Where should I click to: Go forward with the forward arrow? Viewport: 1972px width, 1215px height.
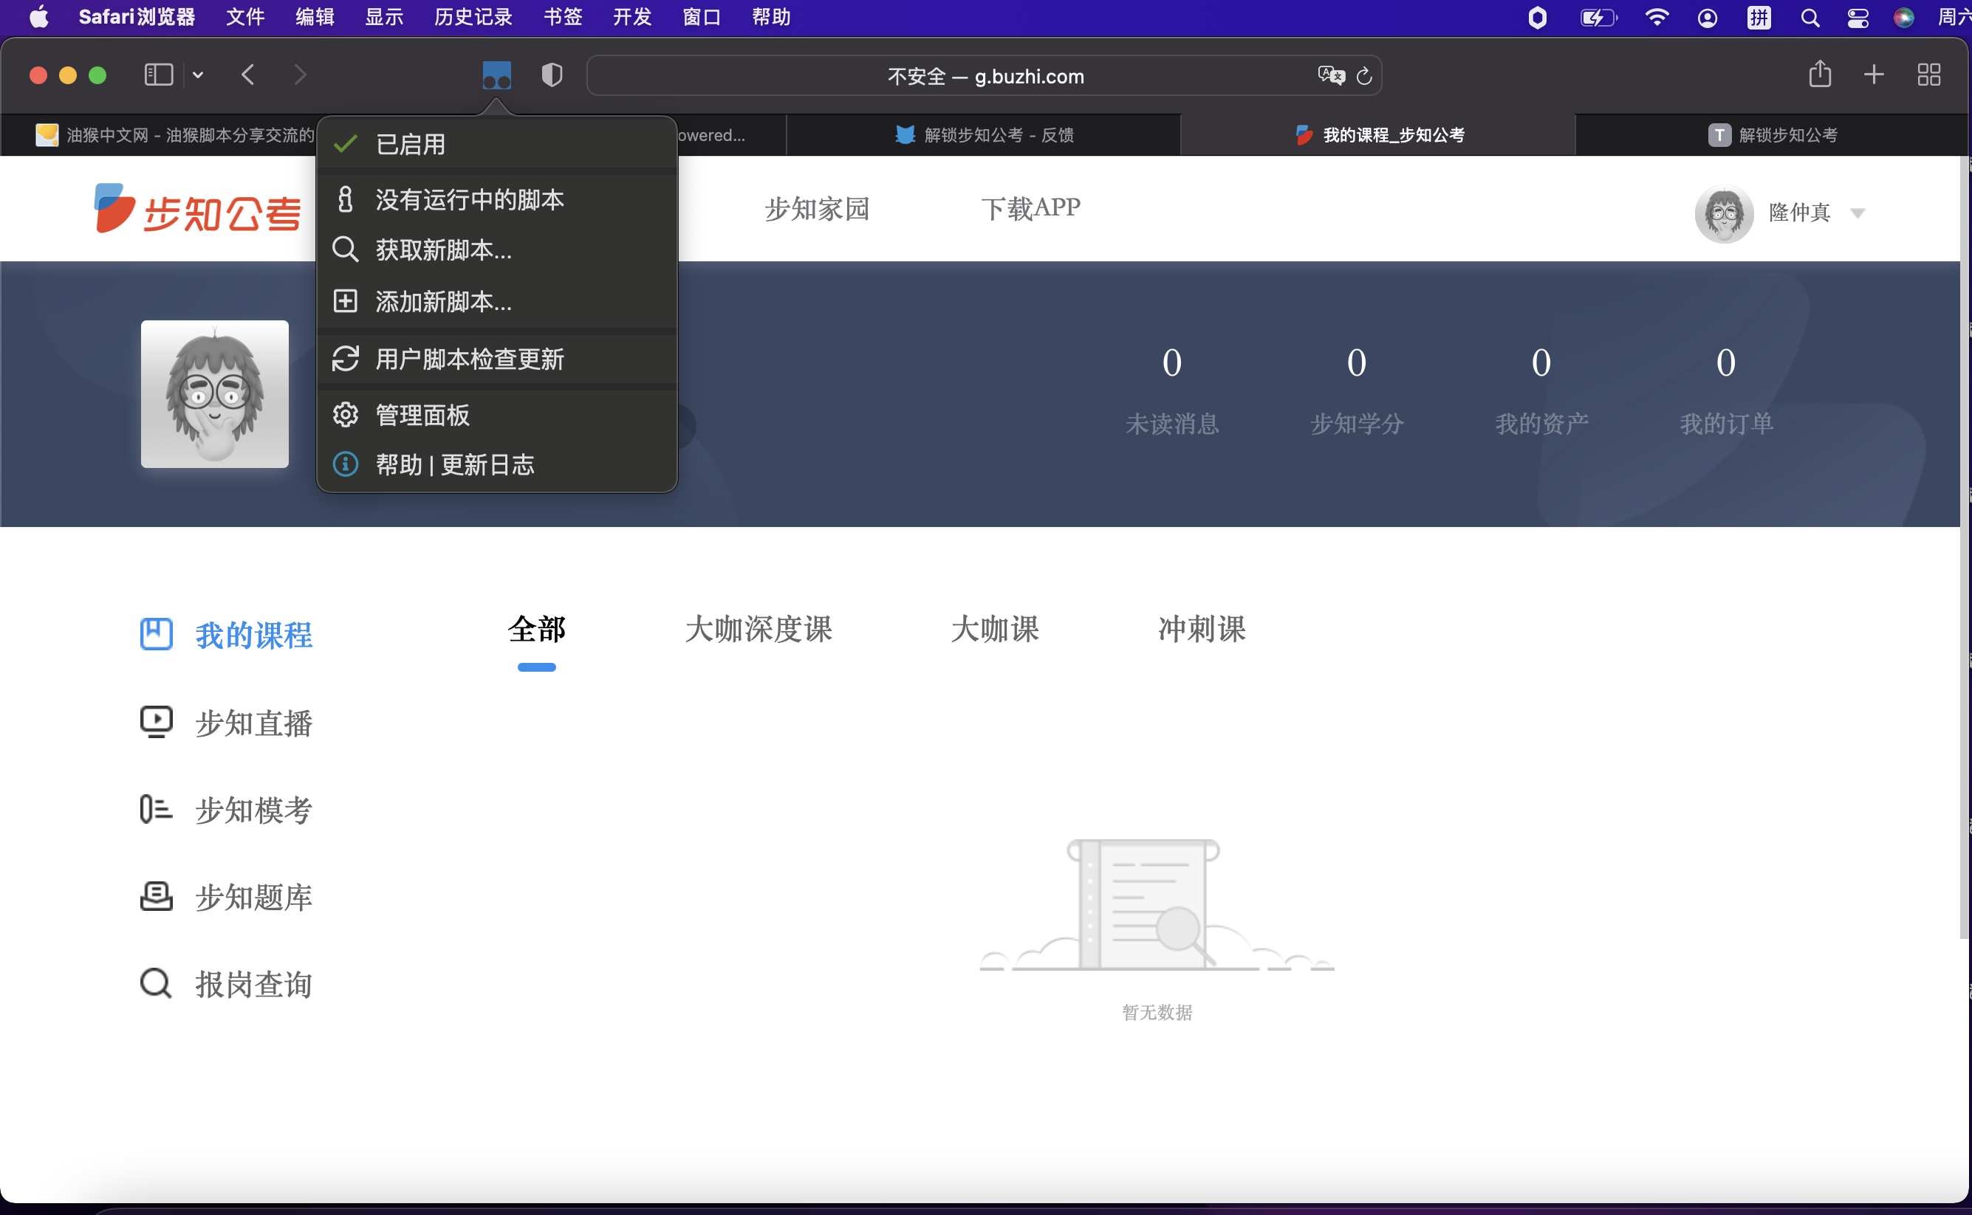[x=300, y=75]
